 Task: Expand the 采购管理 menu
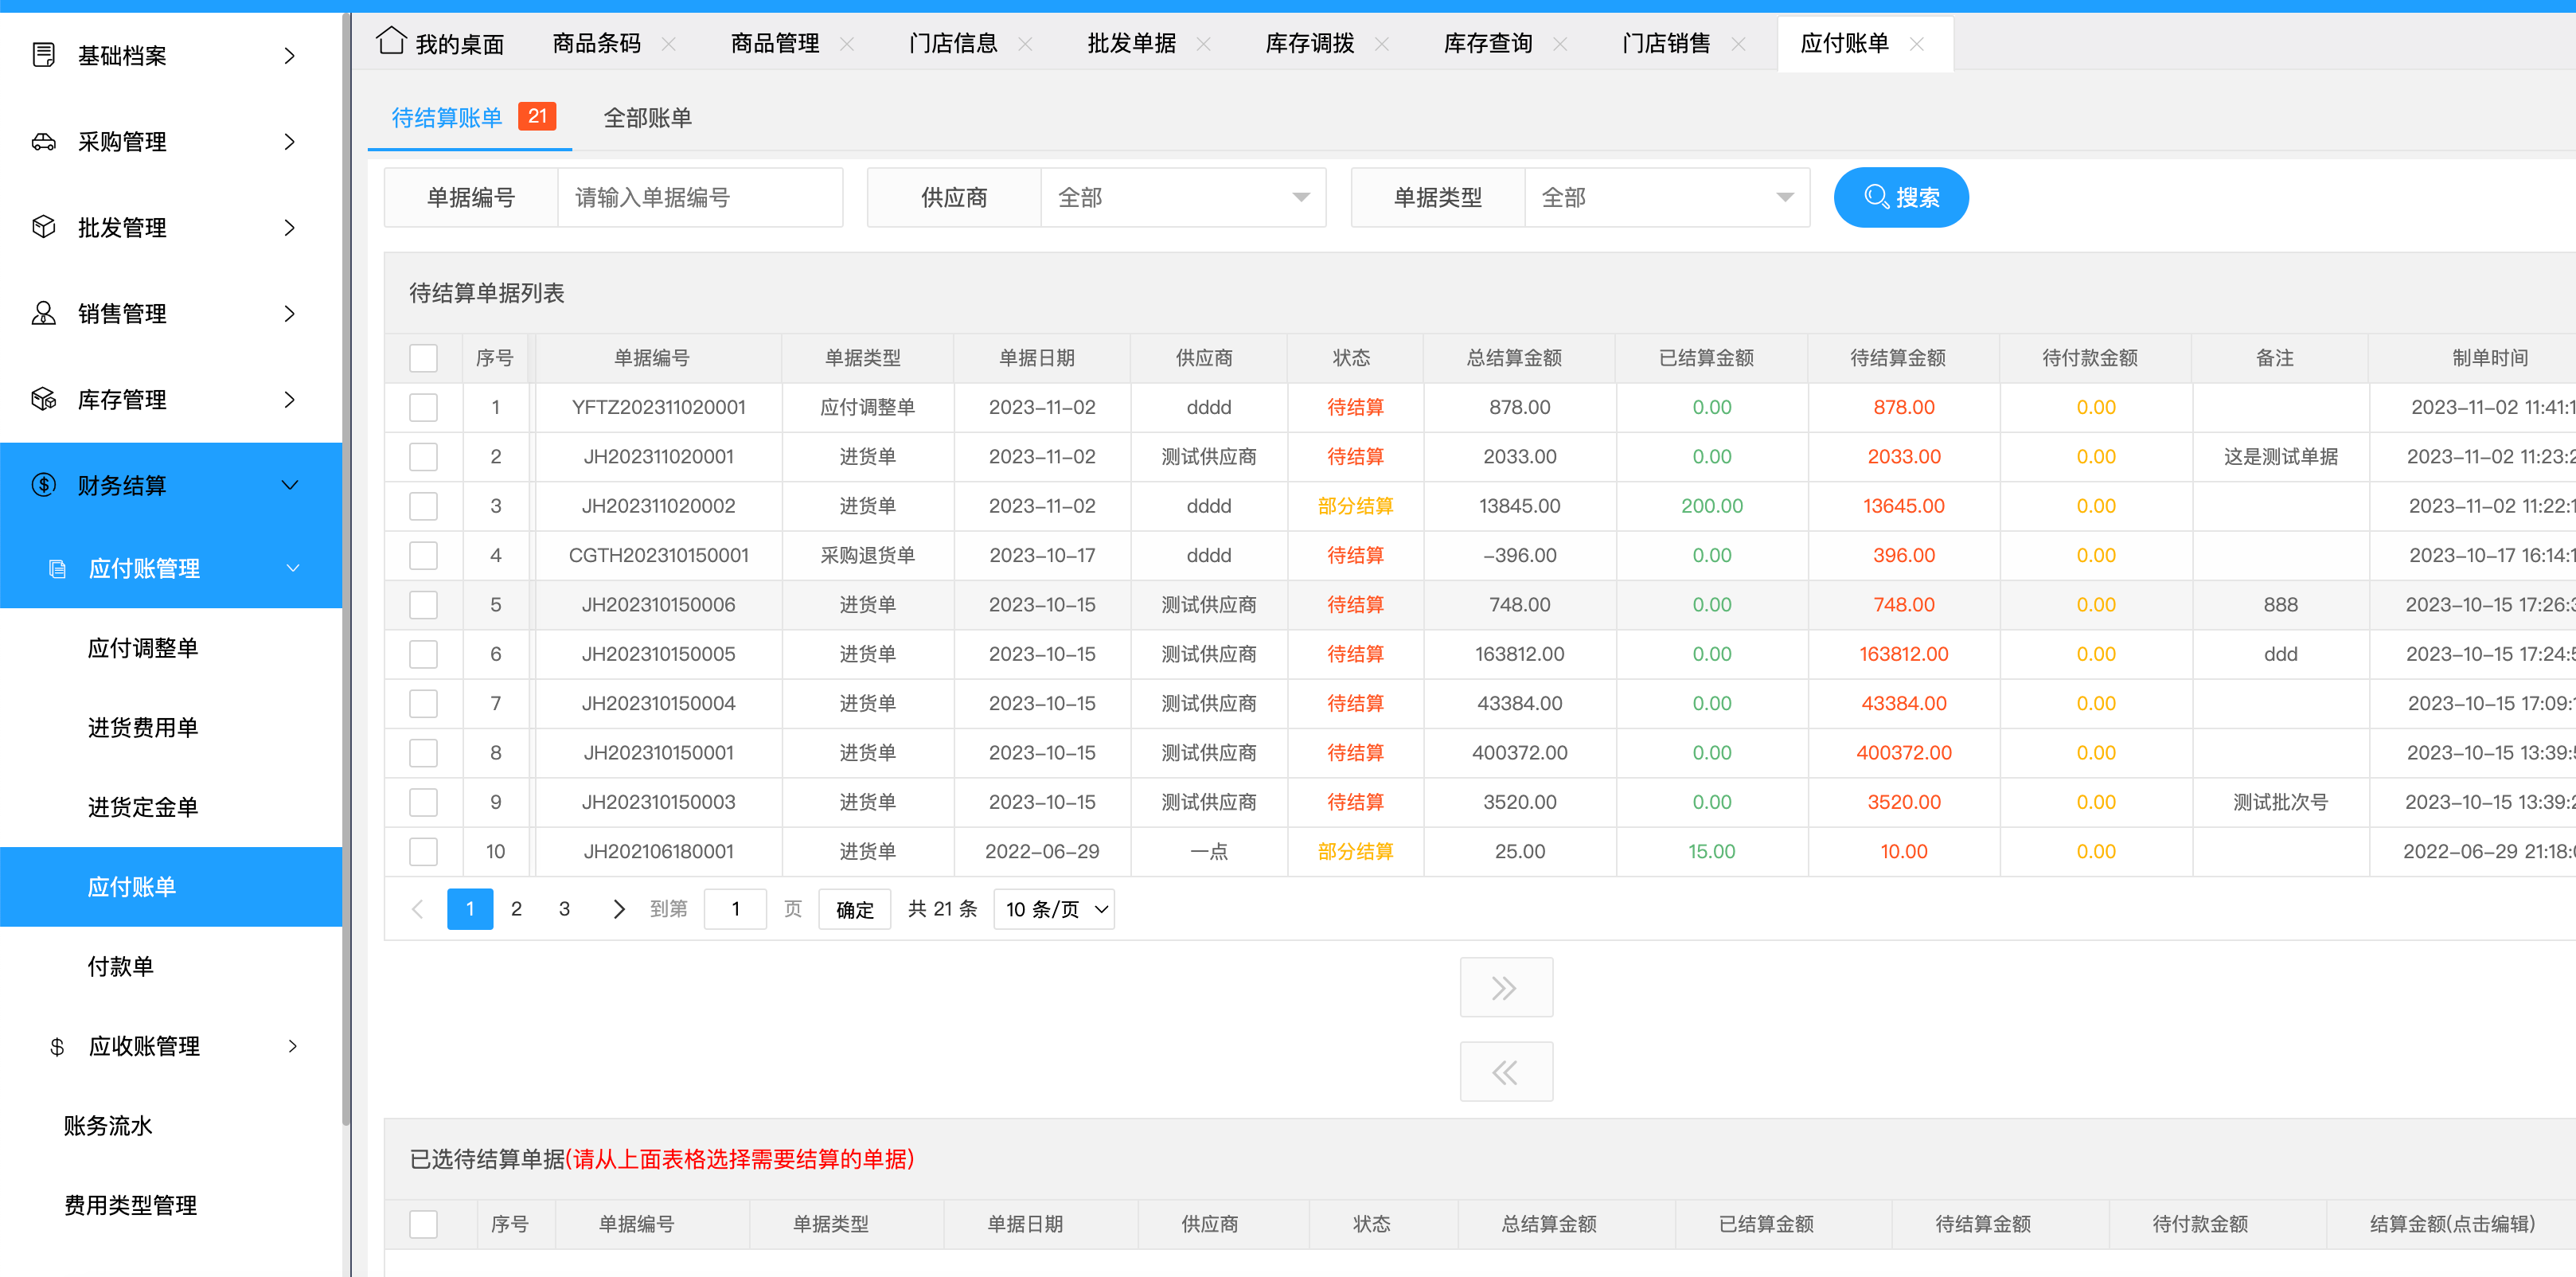(290, 141)
